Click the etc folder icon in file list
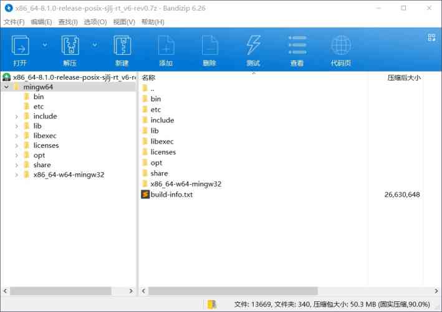The height and width of the screenshot is (312, 442). [145, 109]
